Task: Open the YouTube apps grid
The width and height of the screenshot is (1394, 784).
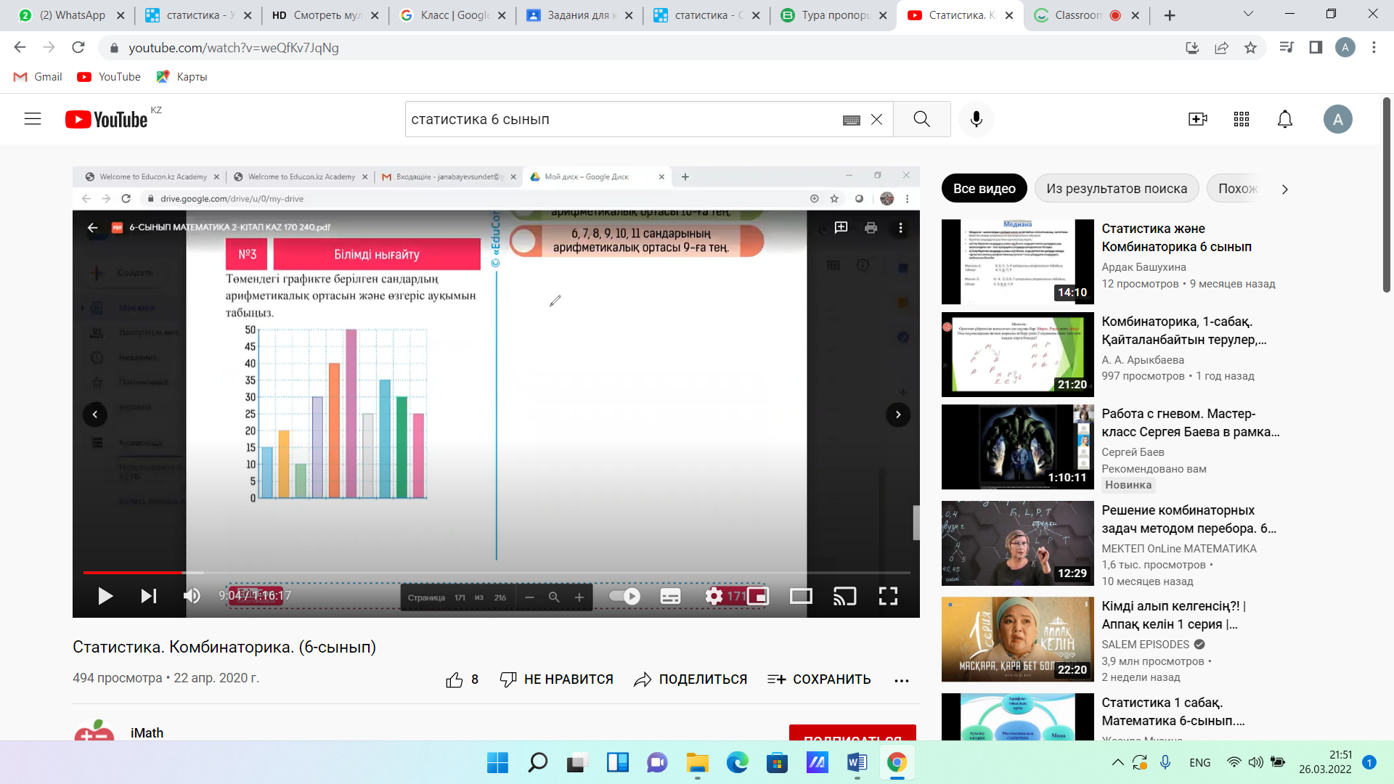Action: [x=1242, y=119]
